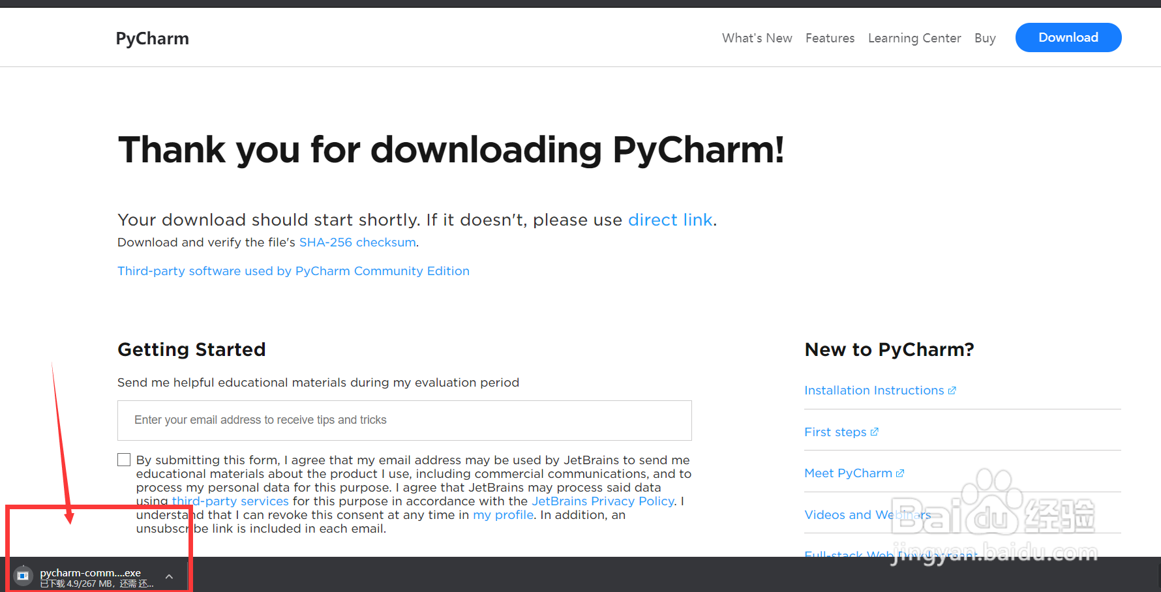Open the Buy page from navigation
Screen dimensions: 1161x592
click(x=985, y=38)
